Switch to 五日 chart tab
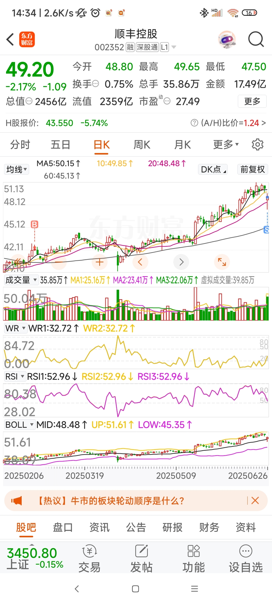This screenshot has width=272, height=606. [60, 145]
